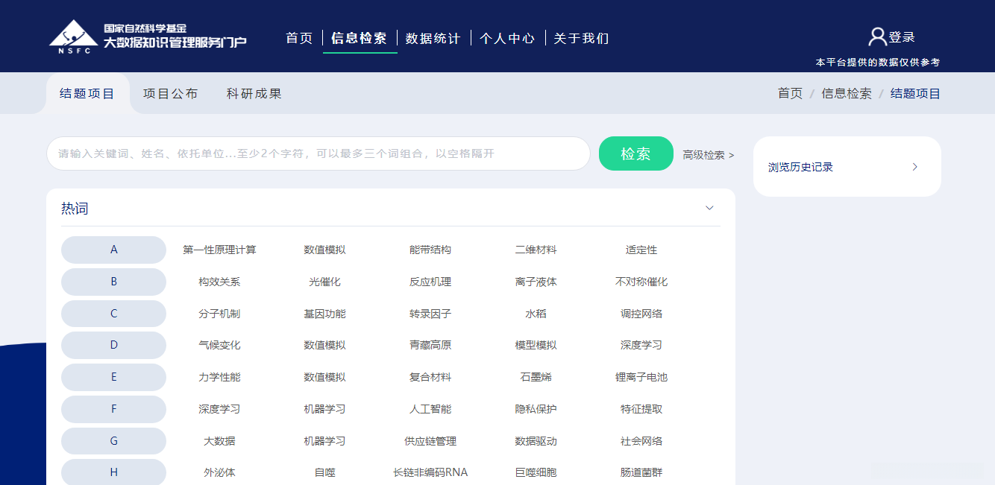Switch to 结题项目 tab

coord(87,94)
